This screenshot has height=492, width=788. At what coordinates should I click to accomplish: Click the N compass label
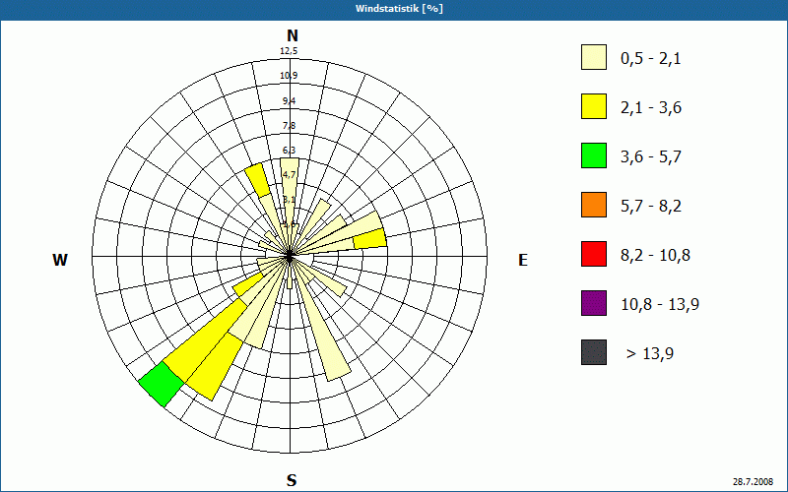point(292,35)
